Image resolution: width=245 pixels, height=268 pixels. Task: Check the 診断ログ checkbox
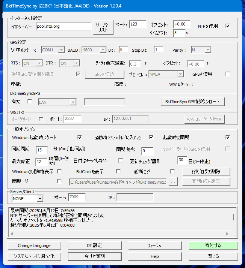coord(172,171)
